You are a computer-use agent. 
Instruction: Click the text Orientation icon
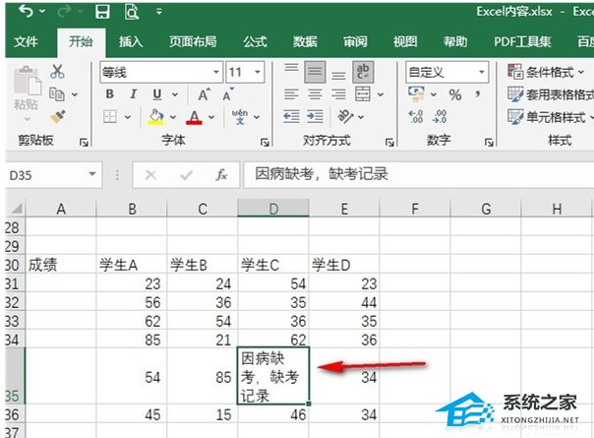[x=345, y=117]
